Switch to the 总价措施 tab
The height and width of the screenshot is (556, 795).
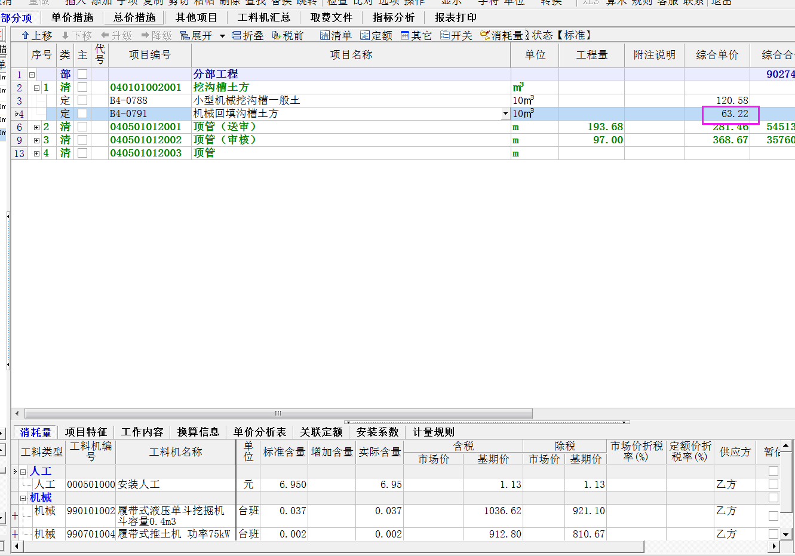pyautogui.click(x=134, y=18)
